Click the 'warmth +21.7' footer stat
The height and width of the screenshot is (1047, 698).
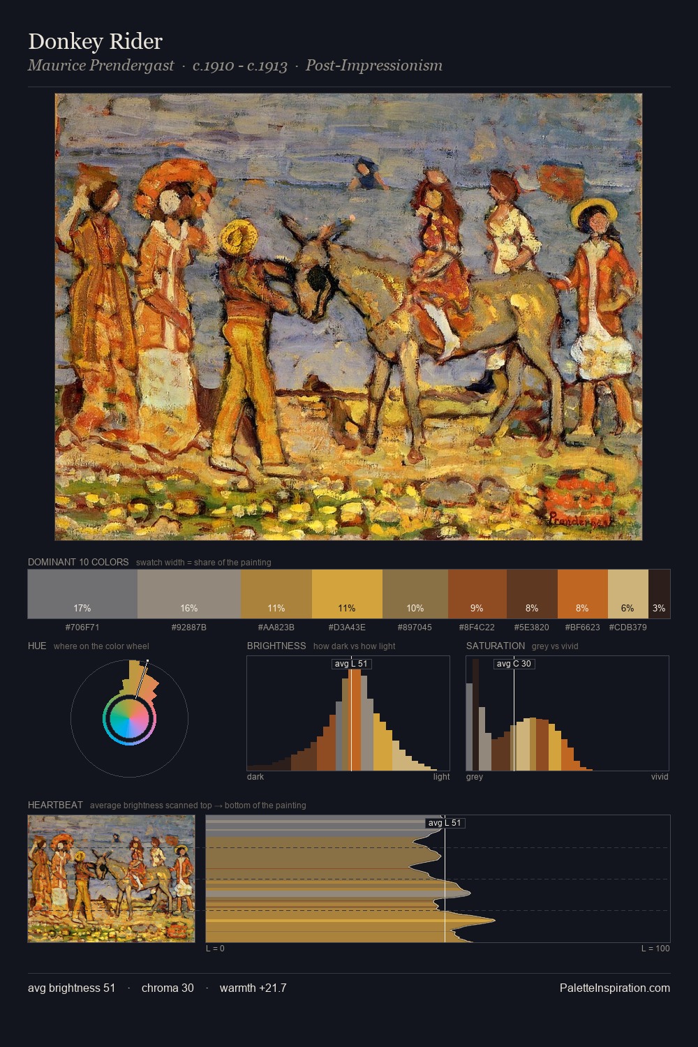tap(253, 988)
